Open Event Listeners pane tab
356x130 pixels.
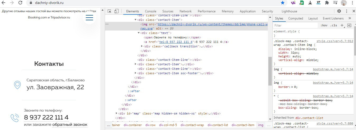(x=333, y=18)
